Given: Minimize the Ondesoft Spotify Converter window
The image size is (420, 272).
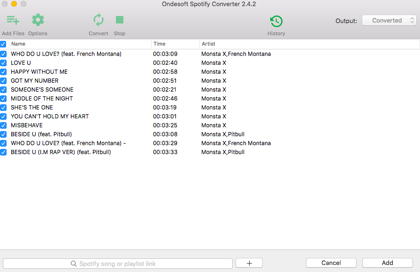Looking at the screenshot, I should (14, 4).
